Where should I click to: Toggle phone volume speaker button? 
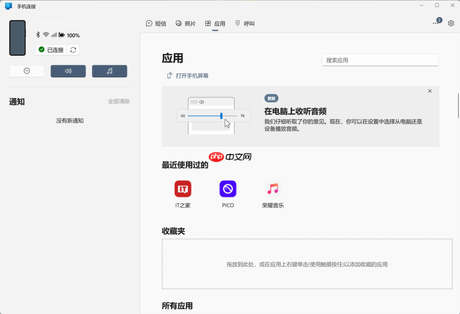(x=68, y=71)
